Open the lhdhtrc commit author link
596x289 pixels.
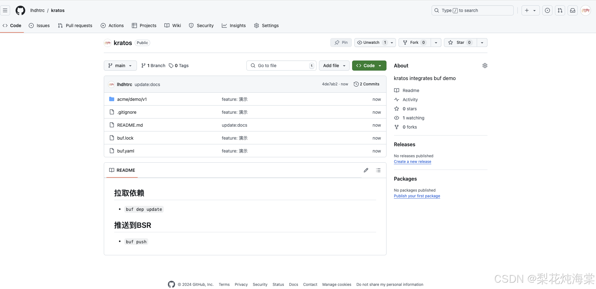tap(125, 84)
